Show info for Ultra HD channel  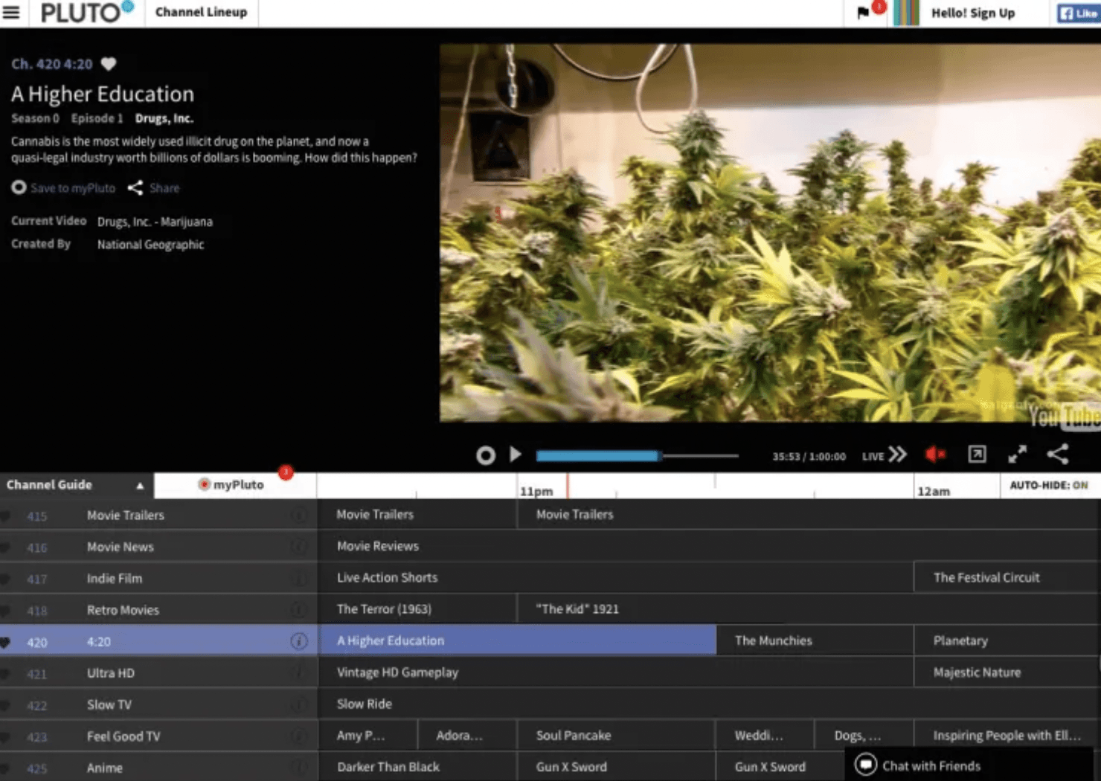point(299,673)
